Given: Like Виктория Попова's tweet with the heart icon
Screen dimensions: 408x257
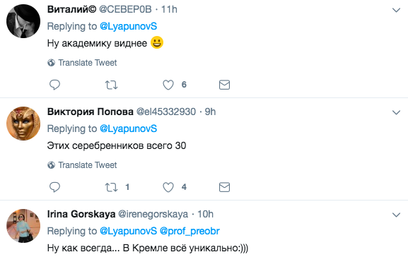Looking at the screenshot, I should click(168, 187).
